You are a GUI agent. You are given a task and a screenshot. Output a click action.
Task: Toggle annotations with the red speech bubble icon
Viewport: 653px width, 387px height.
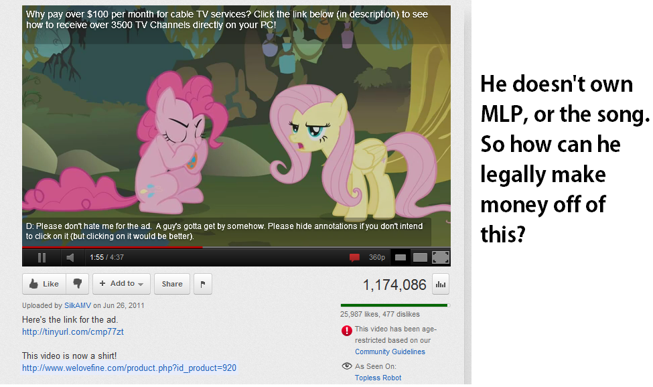(354, 258)
